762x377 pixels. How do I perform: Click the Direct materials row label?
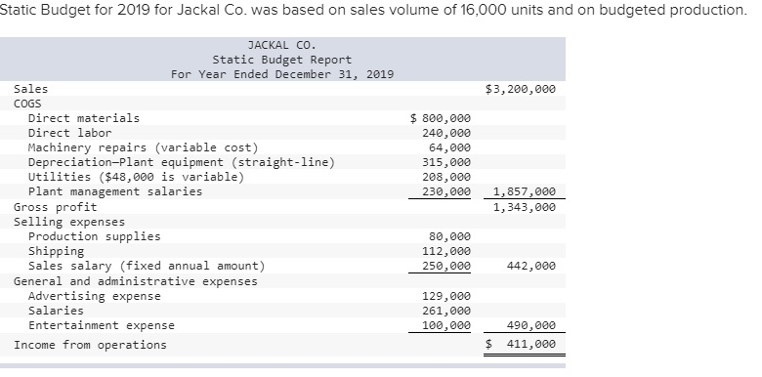[84, 118]
